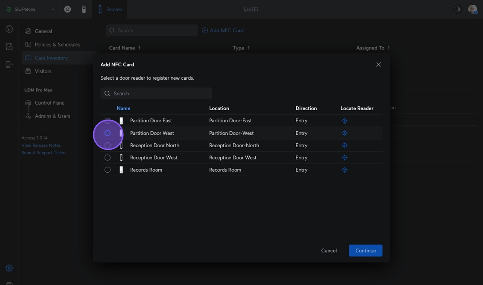Open Policies & Schedules menu item

click(57, 45)
